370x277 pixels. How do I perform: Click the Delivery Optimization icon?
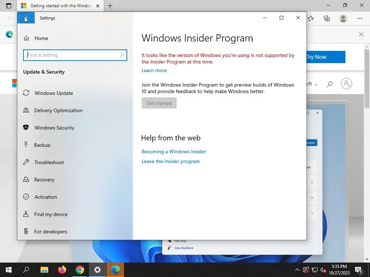[26, 110]
